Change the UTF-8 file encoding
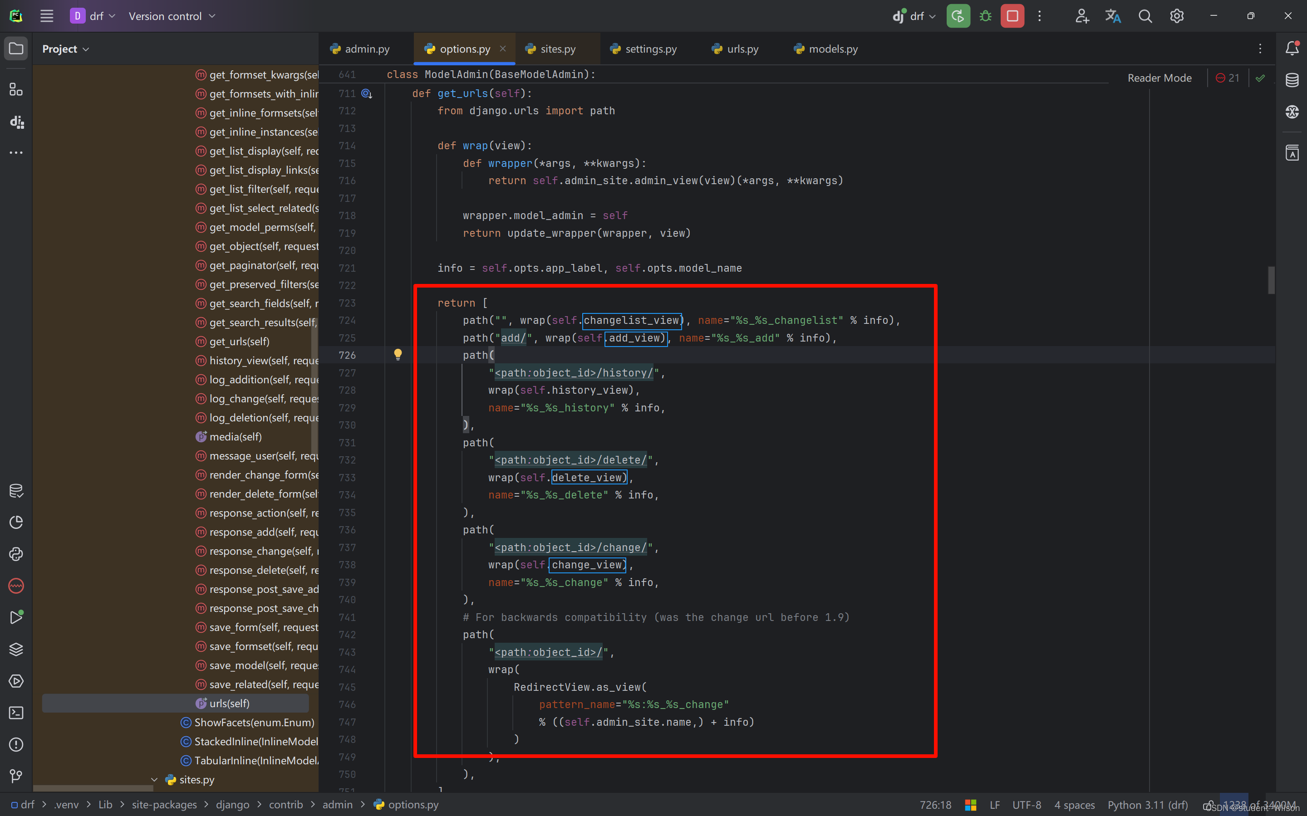The image size is (1307, 816). [x=1026, y=805]
